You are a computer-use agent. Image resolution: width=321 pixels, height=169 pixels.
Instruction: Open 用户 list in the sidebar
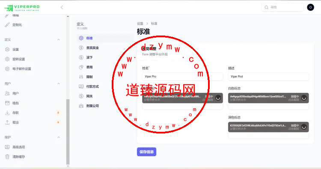tap(15, 94)
